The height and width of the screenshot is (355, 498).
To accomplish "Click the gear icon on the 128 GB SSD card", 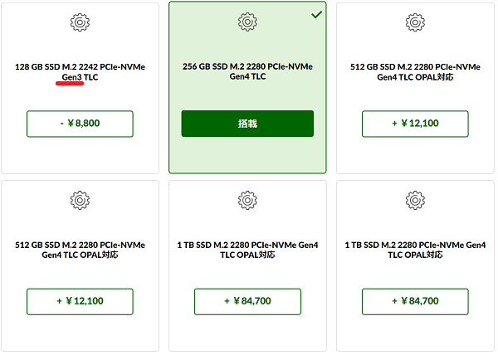I will tap(80, 22).
